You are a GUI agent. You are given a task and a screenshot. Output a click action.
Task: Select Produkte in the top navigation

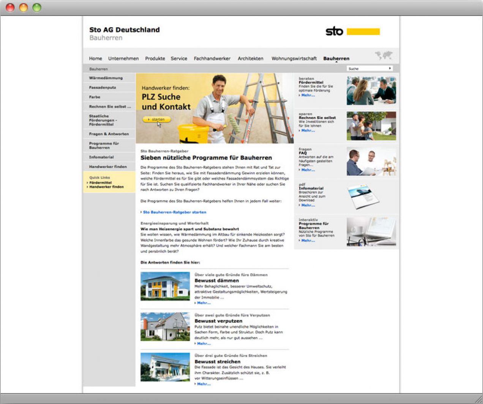pos(155,59)
